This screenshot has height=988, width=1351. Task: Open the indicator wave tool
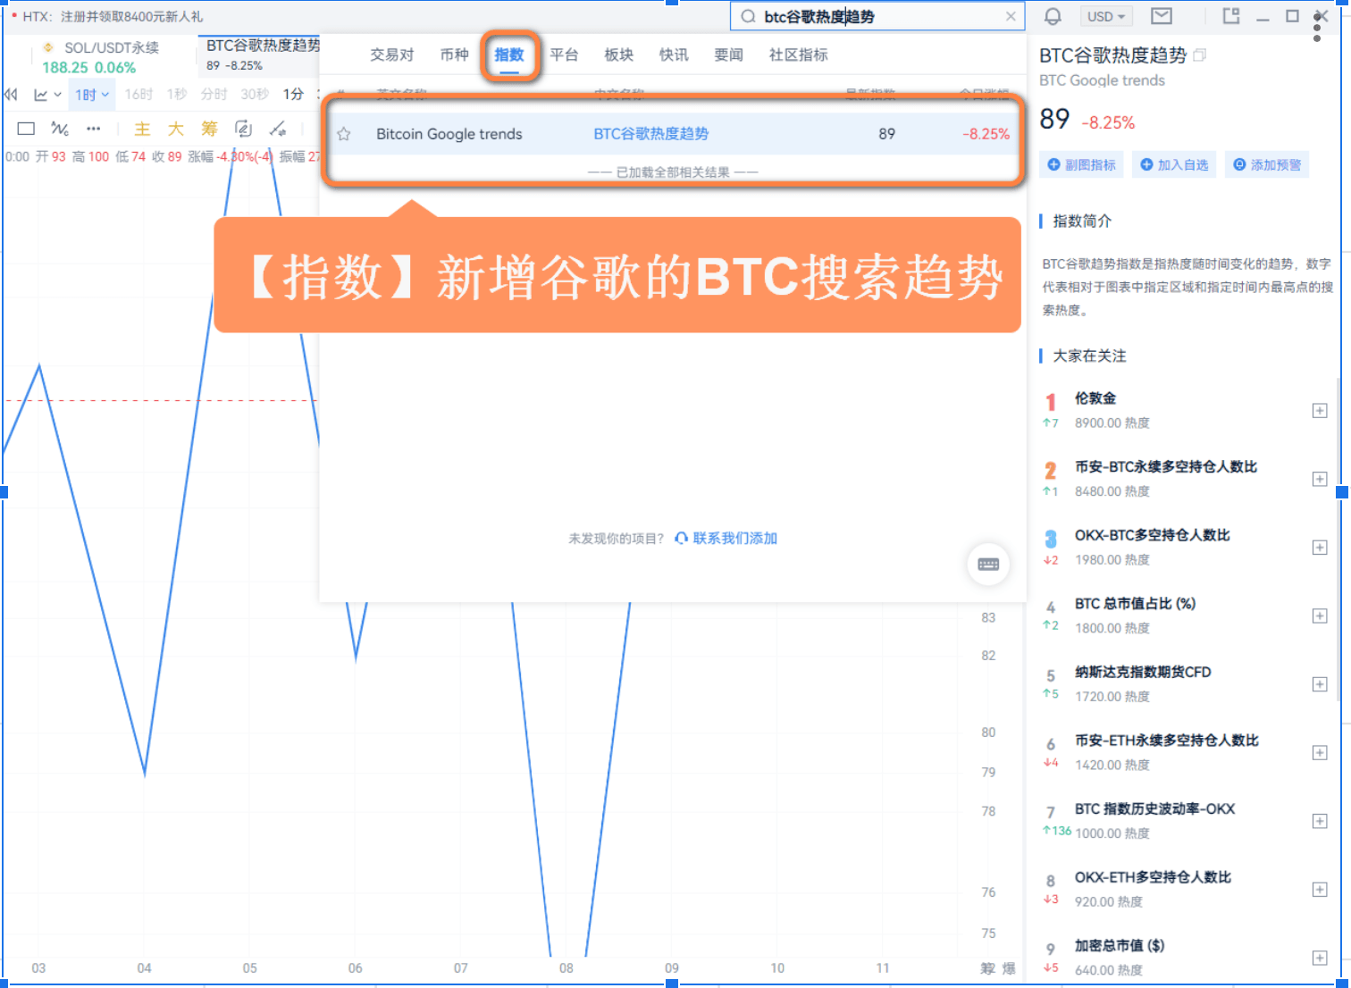60,129
